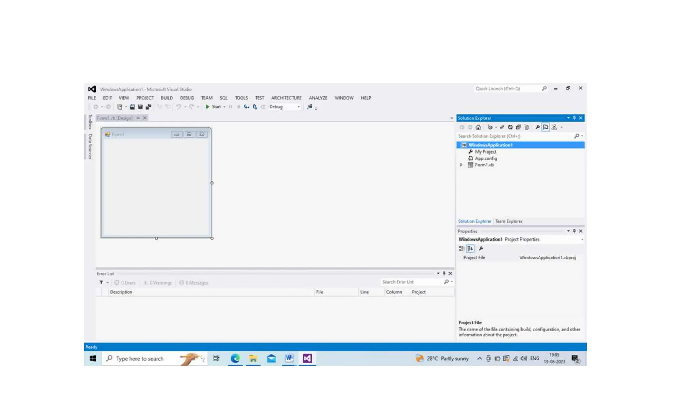699x393 pixels.
Task: Open Properties wrench icon in Solution Explorer
Action: tap(537, 127)
